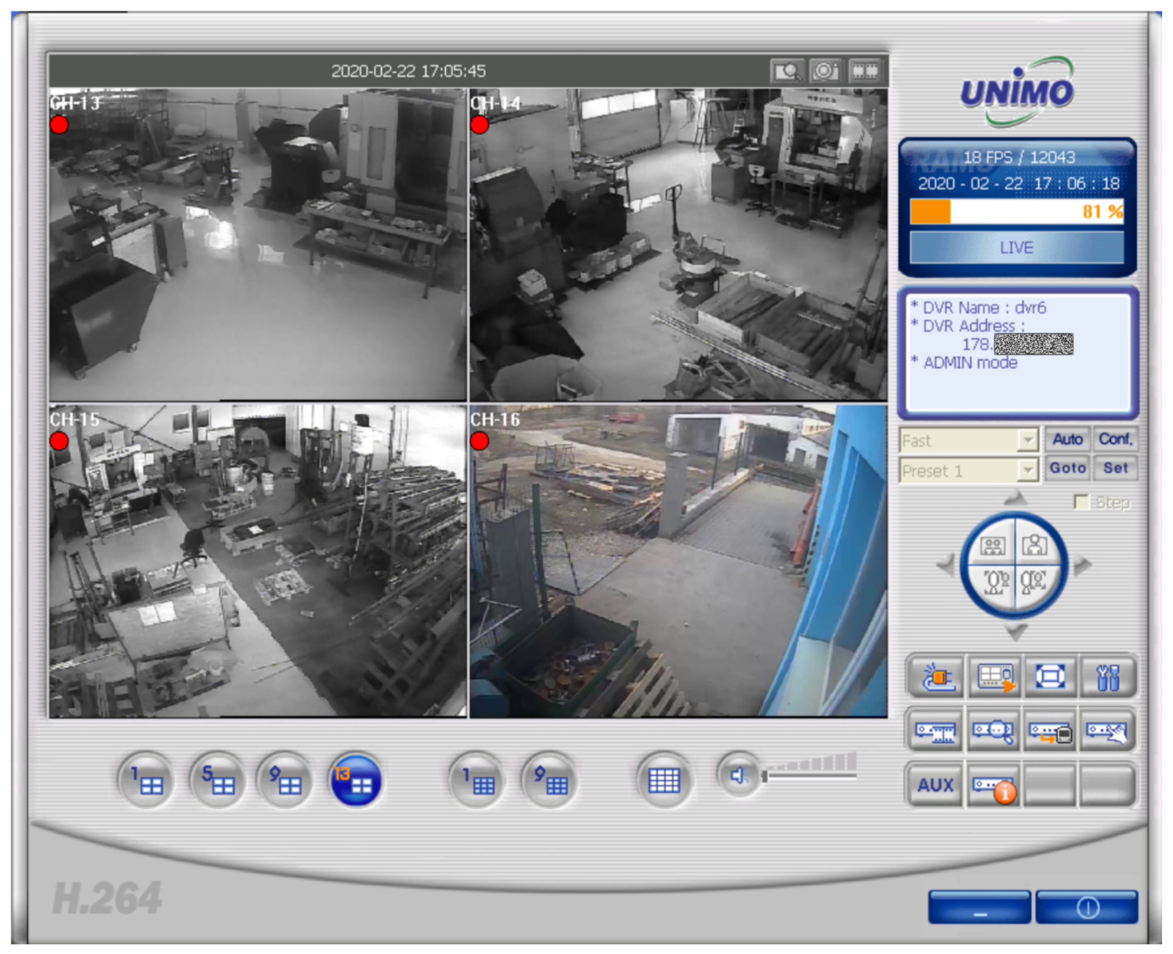The width and height of the screenshot is (1173, 954).
Task: Toggle recording indicator on CH-16
Action: click(x=480, y=441)
